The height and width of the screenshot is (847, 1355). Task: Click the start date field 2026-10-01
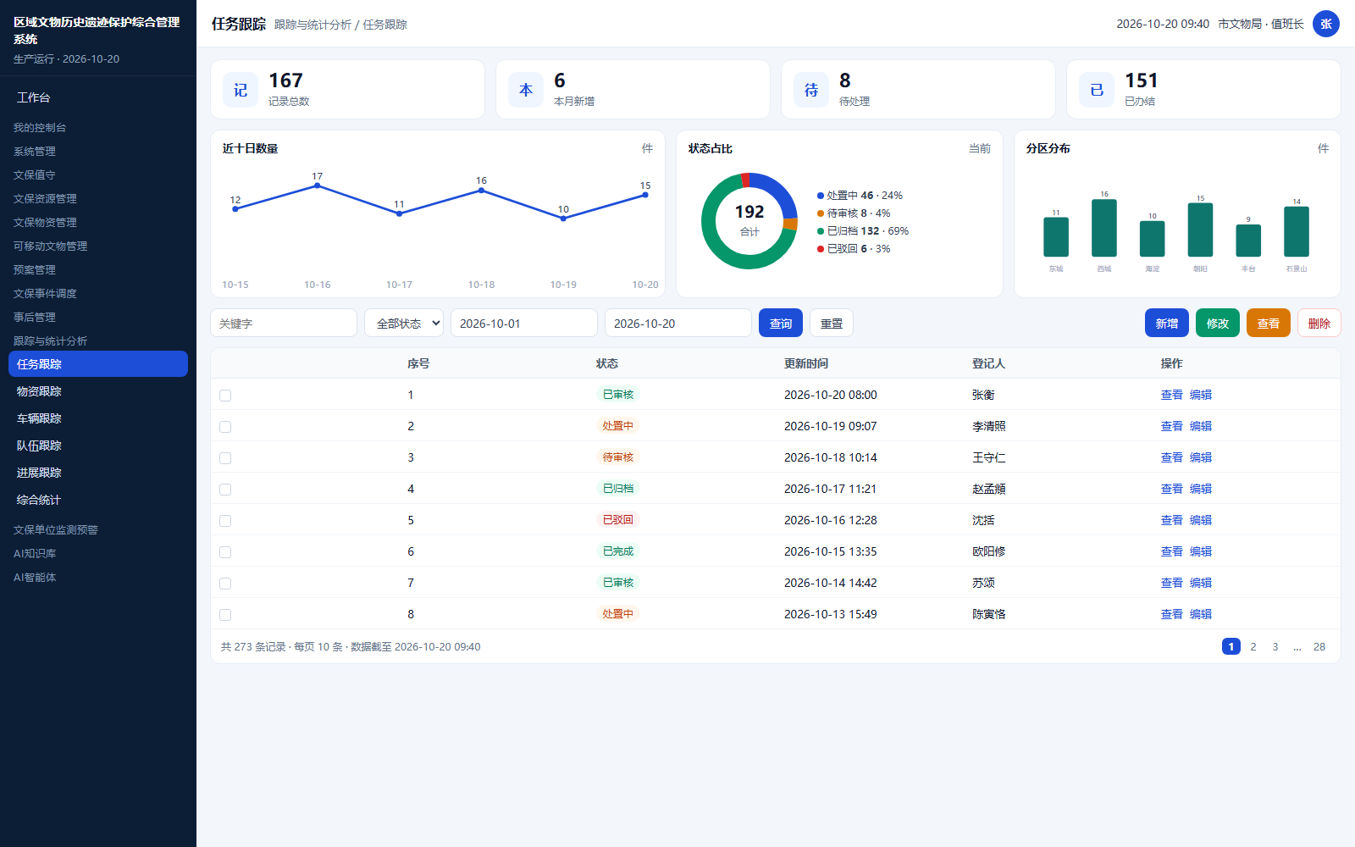tap(524, 324)
